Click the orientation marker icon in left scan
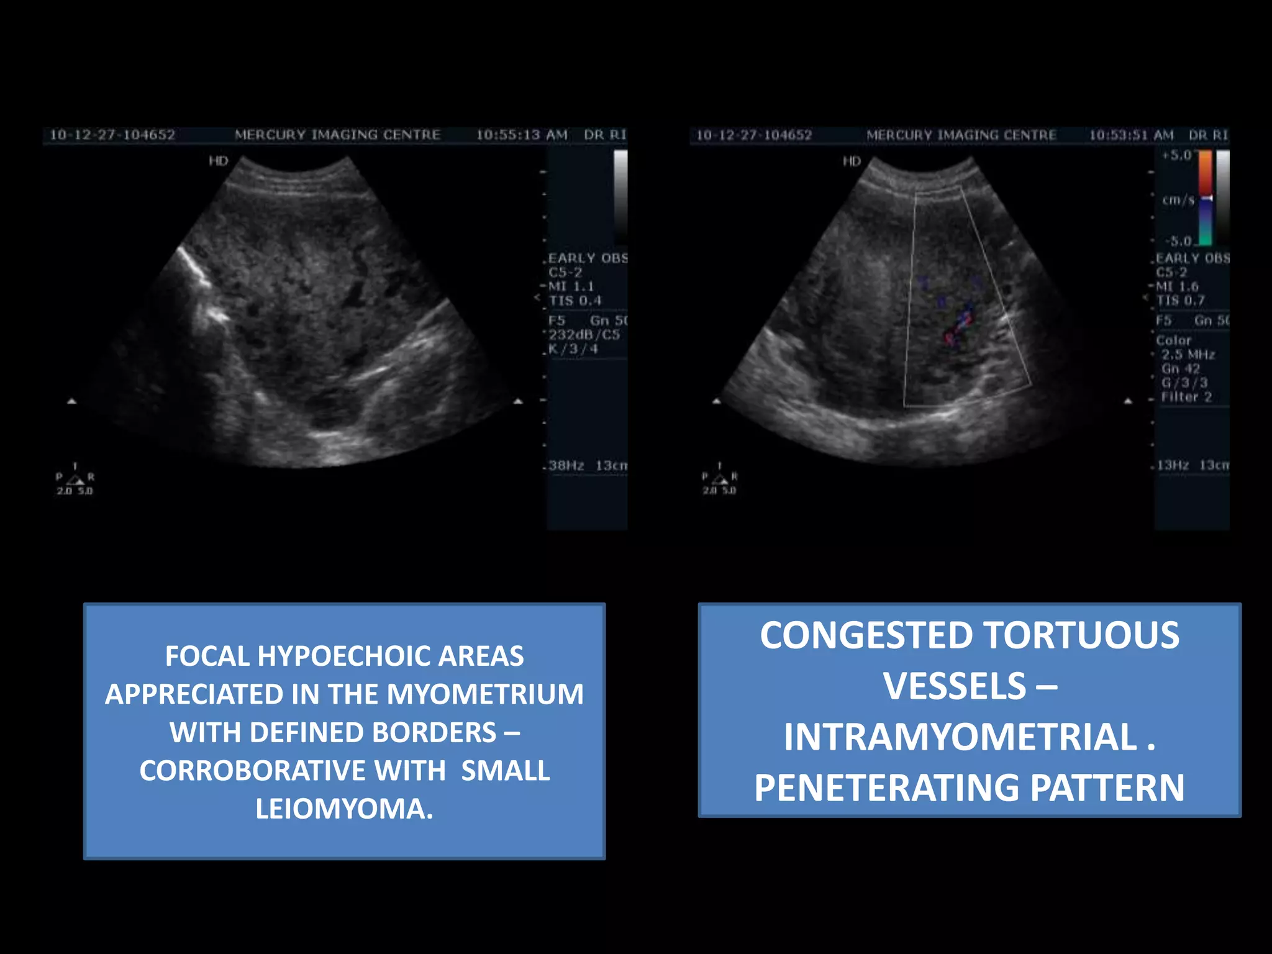1272x954 pixels. click(75, 479)
